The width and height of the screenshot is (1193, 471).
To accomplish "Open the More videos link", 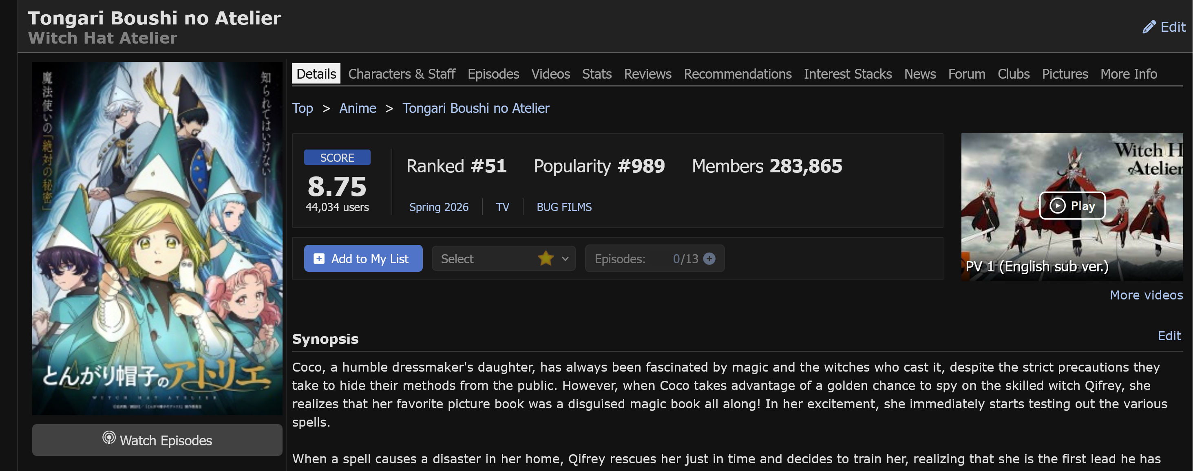I will point(1146,295).
